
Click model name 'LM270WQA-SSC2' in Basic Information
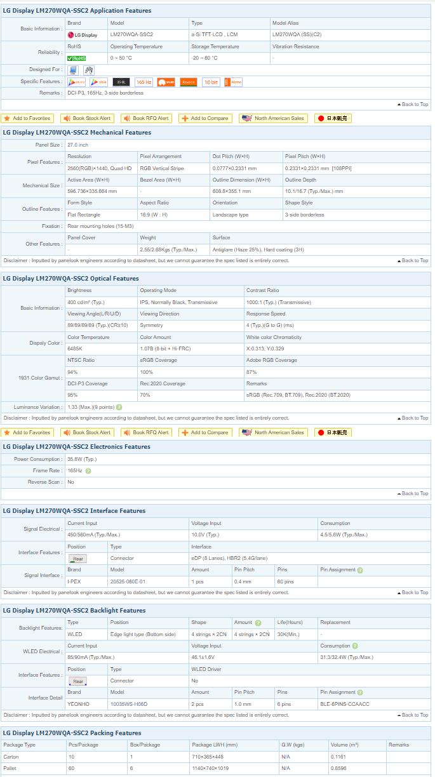coord(131,35)
